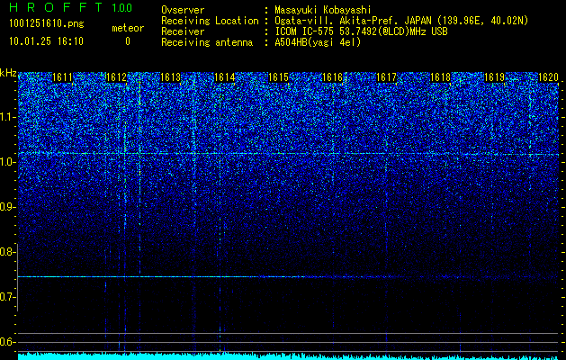Viewport: 566px width, 360px height.
Task: Click the 1611 time marker
Action: coord(62,76)
